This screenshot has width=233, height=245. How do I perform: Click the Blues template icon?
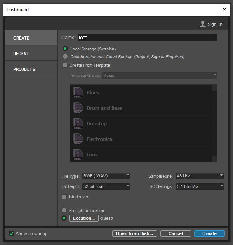tap(78, 92)
